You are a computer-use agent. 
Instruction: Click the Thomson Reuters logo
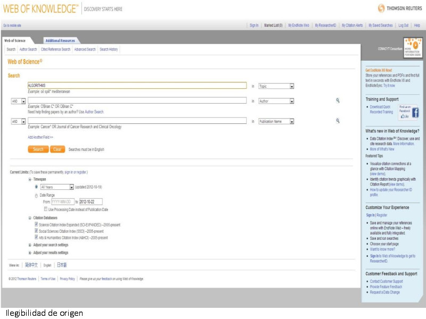tap(399, 8)
